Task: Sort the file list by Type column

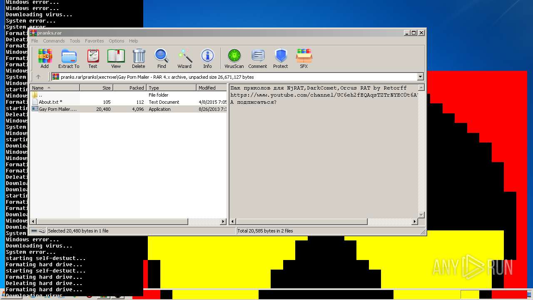Action: (171, 88)
